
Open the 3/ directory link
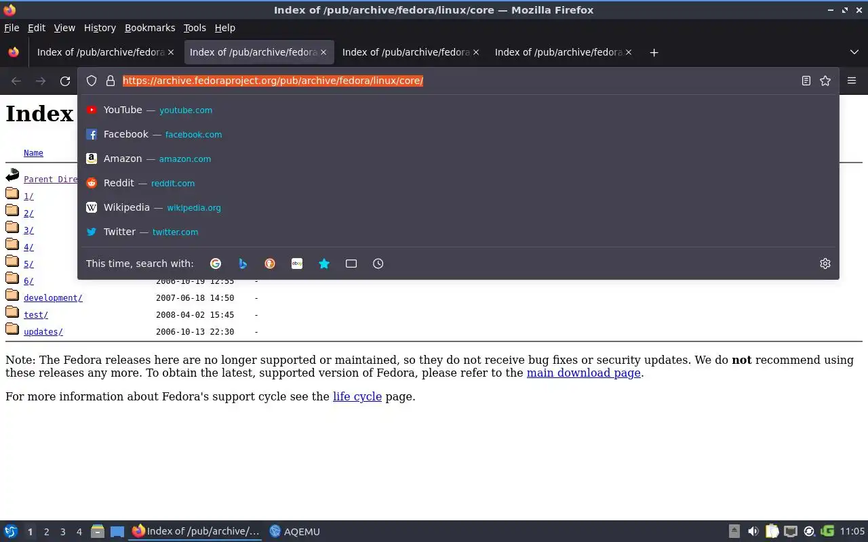pos(28,230)
